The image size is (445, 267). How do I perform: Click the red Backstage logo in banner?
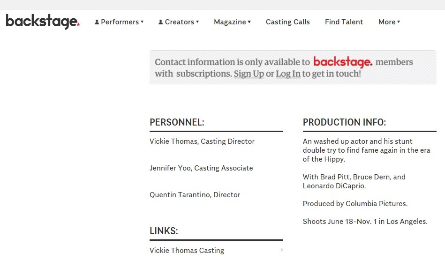(x=343, y=62)
